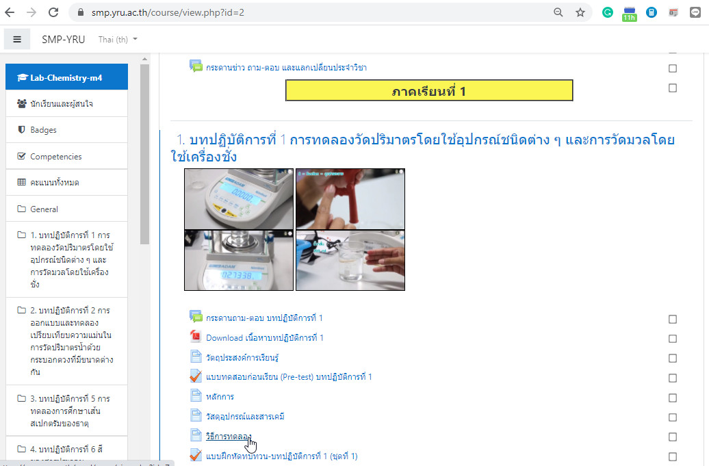Click the quiz checkmark icon beside Pre-test
Image resolution: width=709 pixels, height=466 pixels.
pos(196,376)
